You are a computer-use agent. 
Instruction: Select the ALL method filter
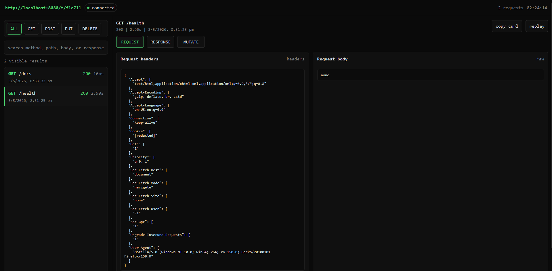tap(14, 29)
